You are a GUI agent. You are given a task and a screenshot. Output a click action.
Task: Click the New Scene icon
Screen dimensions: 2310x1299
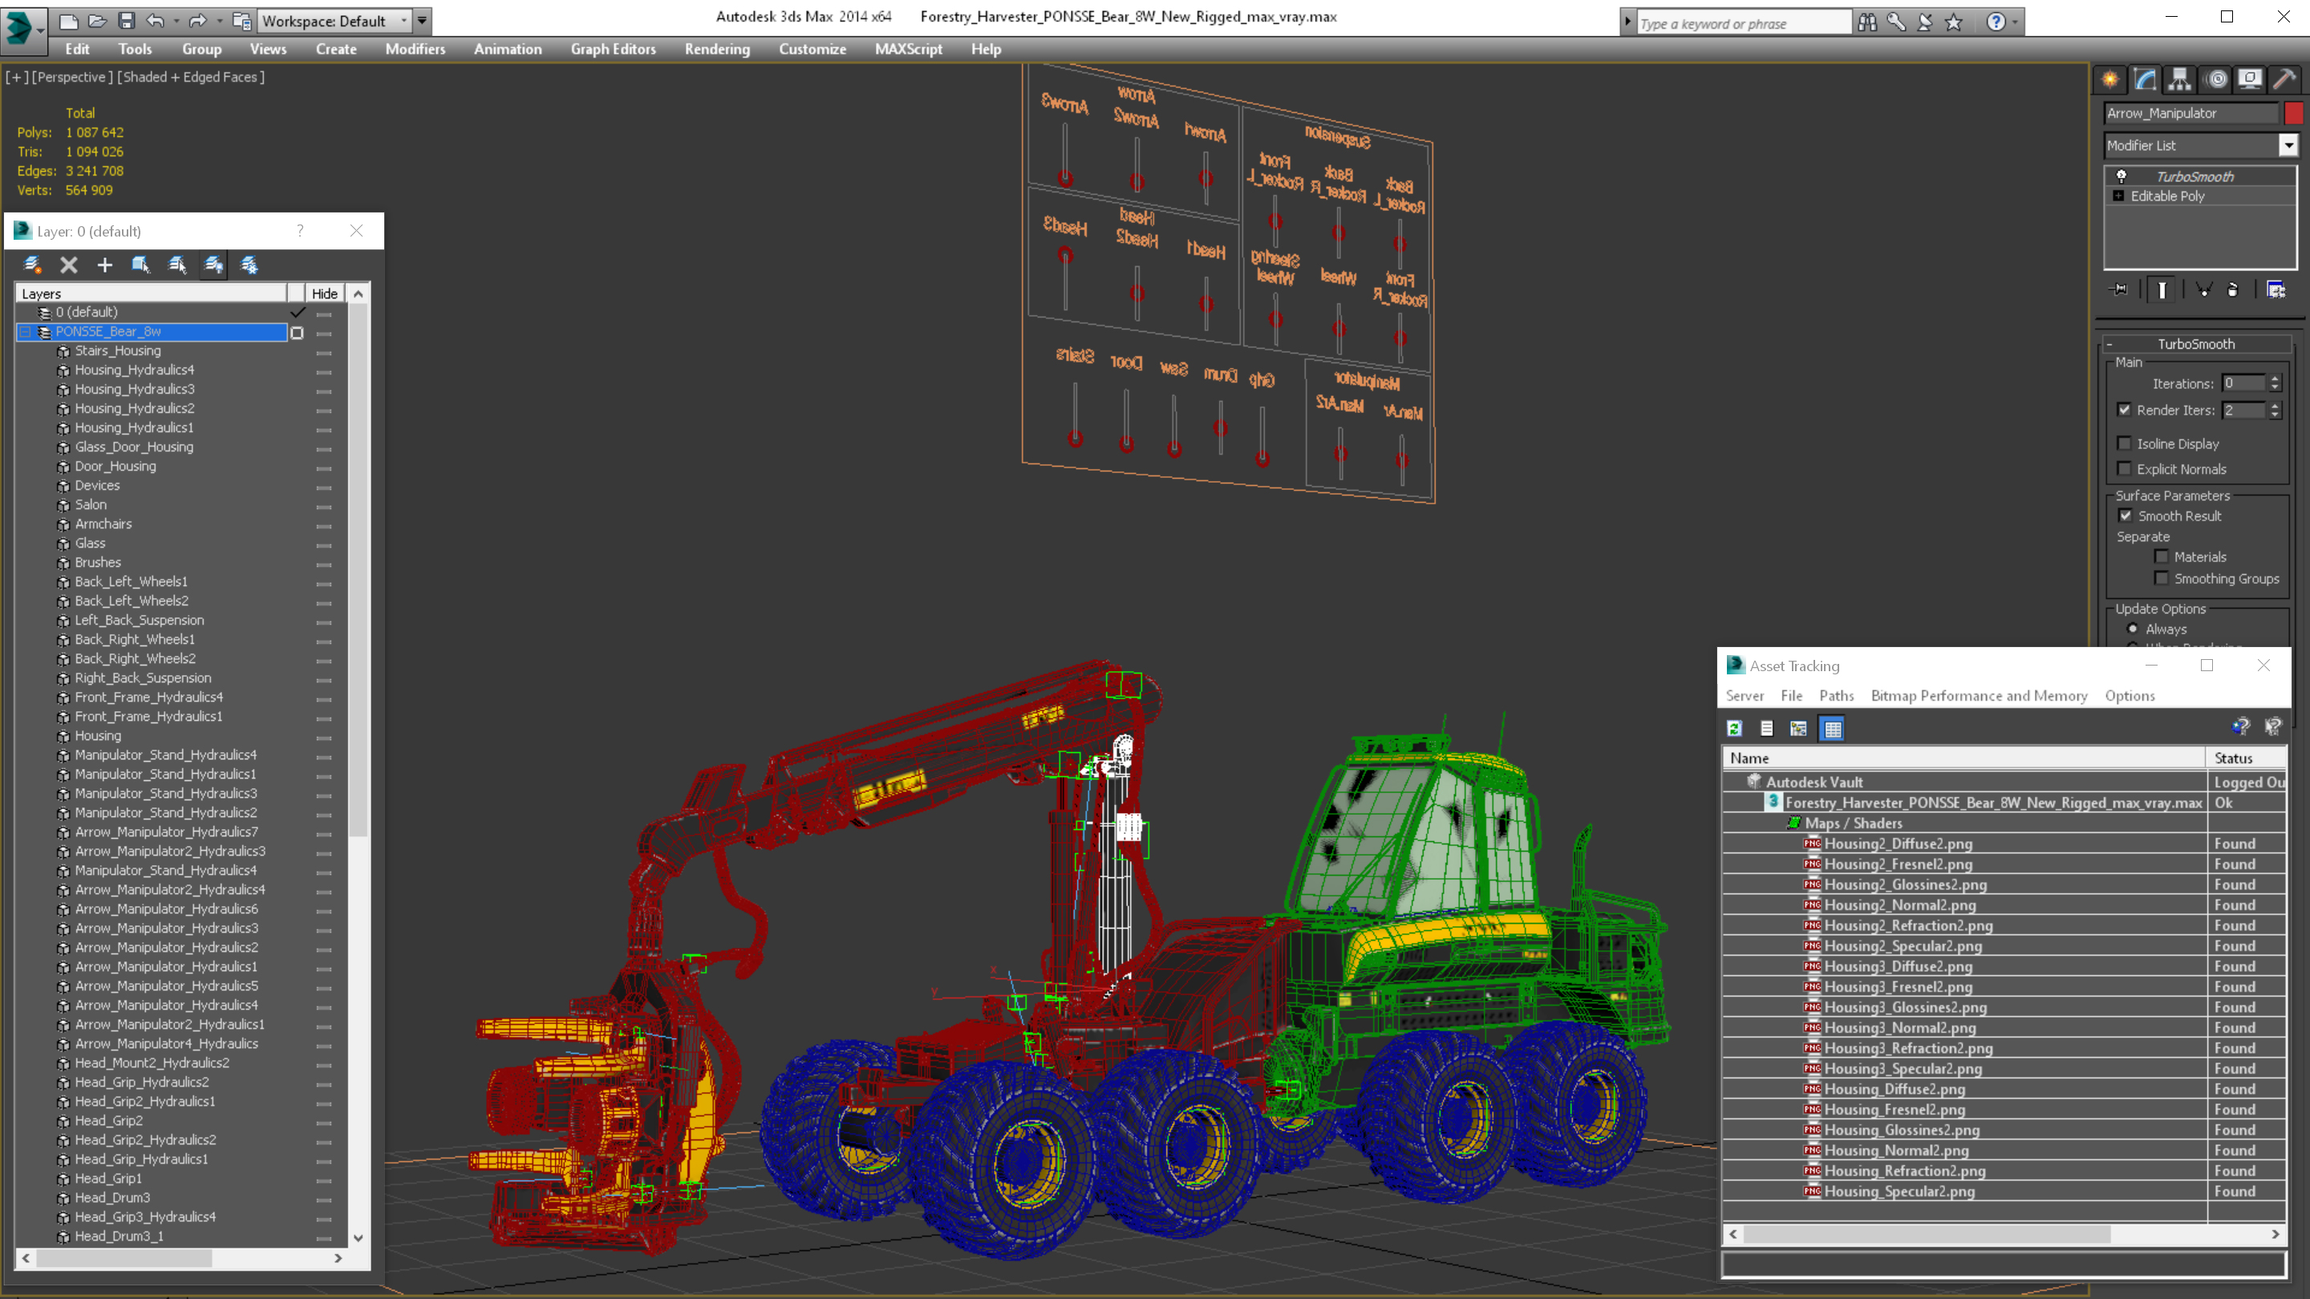point(68,21)
